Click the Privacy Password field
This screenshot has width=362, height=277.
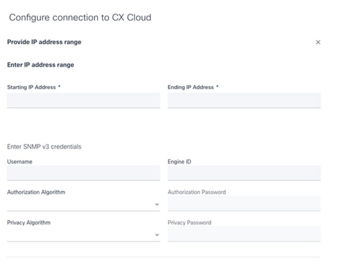point(244,234)
